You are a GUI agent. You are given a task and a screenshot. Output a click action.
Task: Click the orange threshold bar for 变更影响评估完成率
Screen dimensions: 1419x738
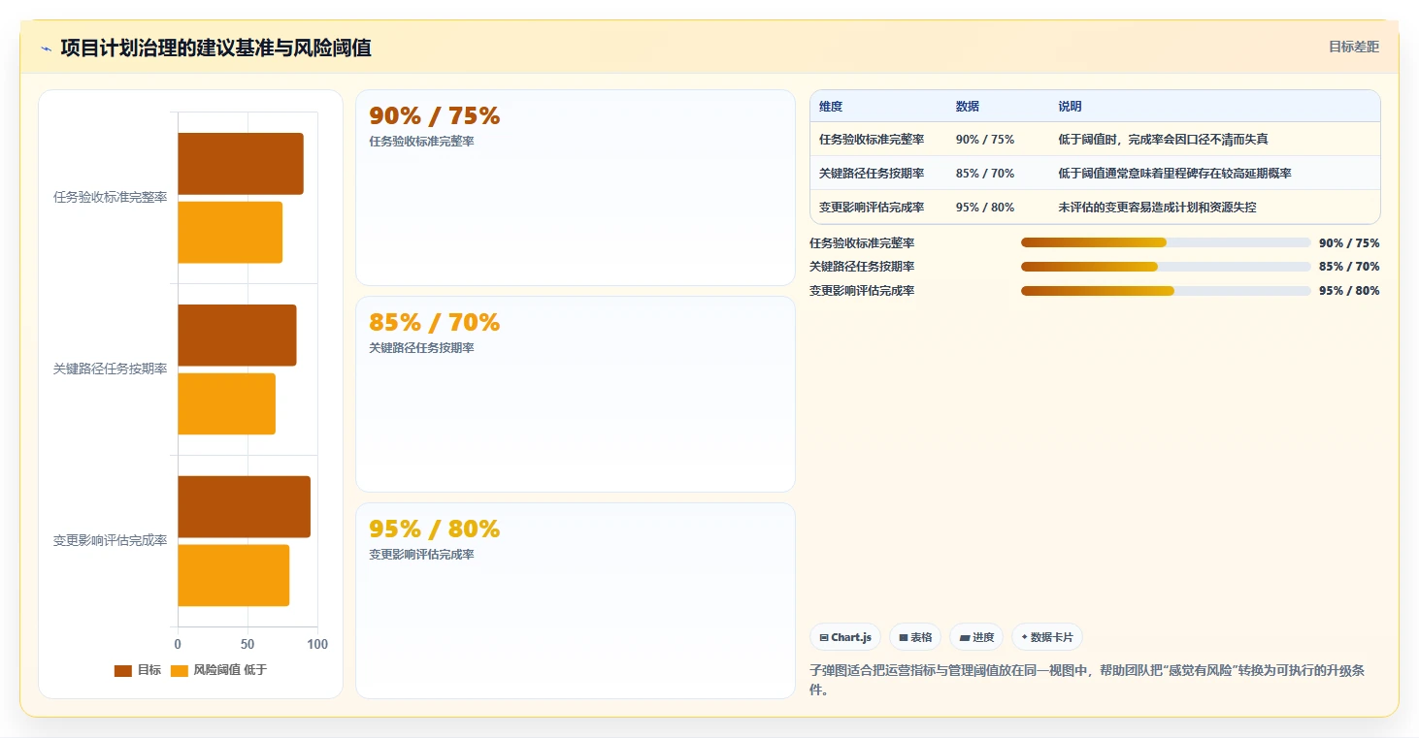[234, 575]
